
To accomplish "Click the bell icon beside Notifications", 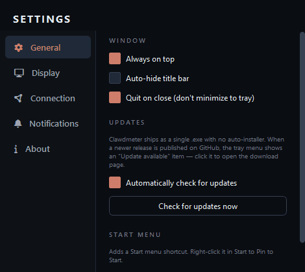I will (18, 124).
